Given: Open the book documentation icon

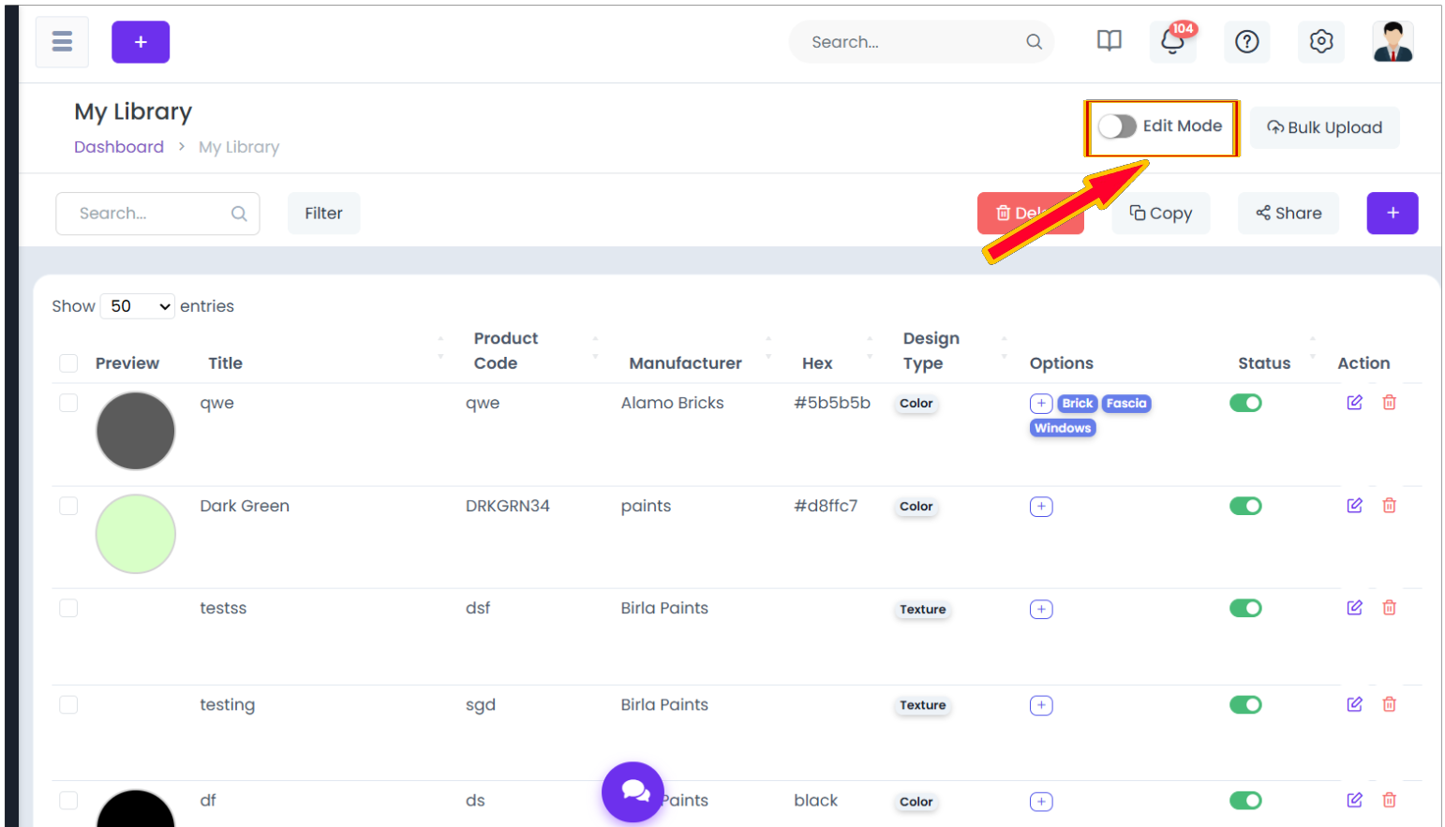Looking at the screenshot, I should pyautogui.click(x=1110, y=41).
